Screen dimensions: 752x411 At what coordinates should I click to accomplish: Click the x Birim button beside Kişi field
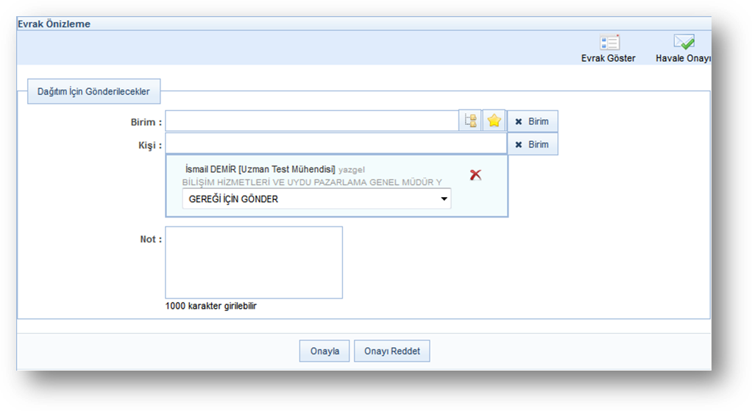532,144
